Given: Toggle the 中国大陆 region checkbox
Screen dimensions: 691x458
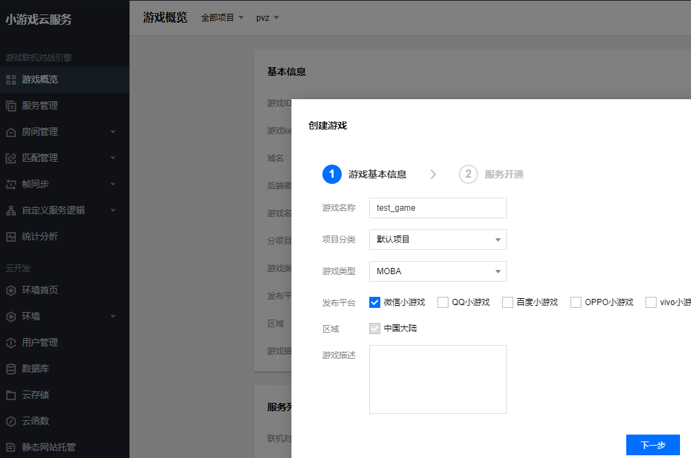Looking at the screenshot, I should click(375, 329).
